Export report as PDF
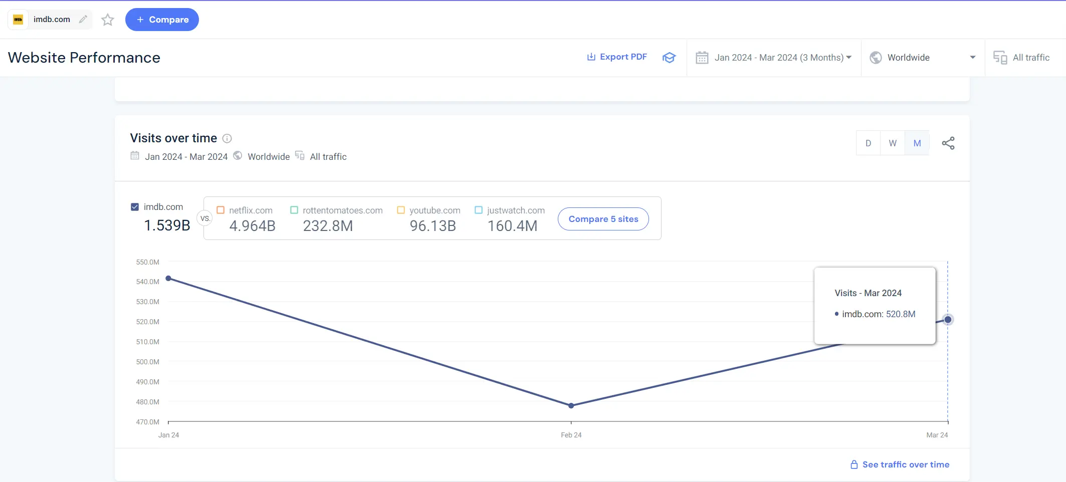This screenshot has height=482, width=1066. (617, 57)
